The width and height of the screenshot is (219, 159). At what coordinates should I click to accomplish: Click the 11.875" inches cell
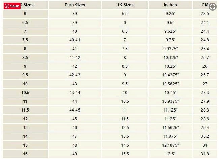pos(170,136)
